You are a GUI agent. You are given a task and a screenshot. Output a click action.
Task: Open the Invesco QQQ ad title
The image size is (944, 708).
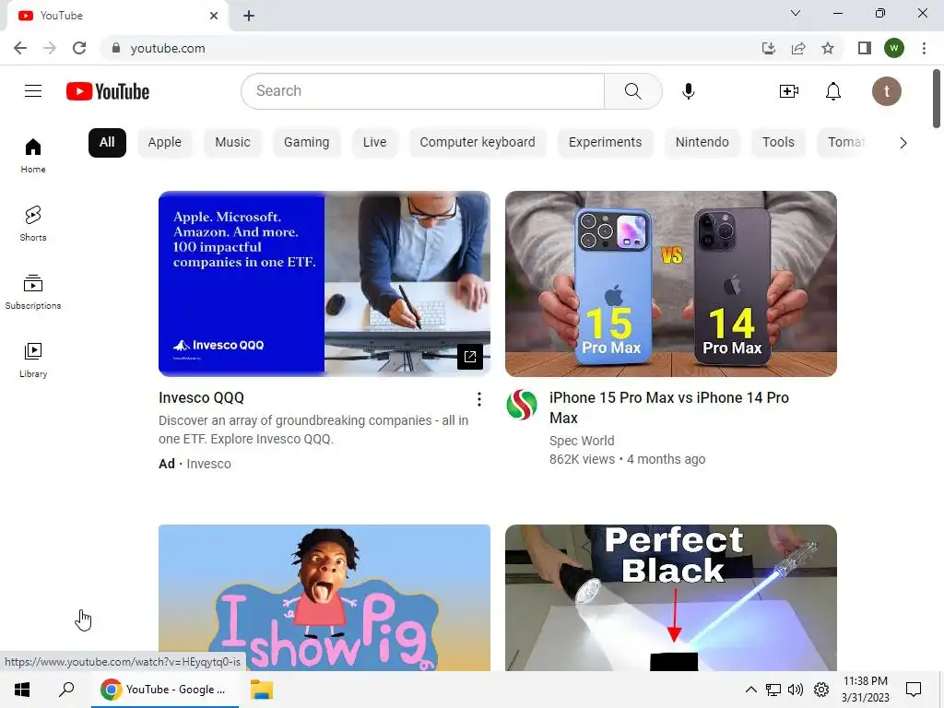point(201,398)
